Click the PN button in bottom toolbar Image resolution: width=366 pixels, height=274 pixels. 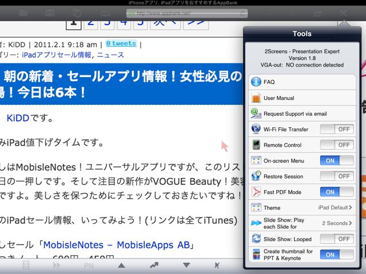[x=89, y=265]
